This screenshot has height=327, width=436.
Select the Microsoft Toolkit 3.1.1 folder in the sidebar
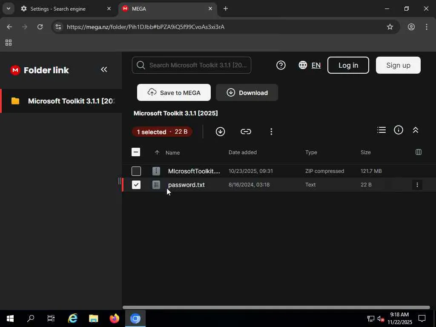pos(62,101)
